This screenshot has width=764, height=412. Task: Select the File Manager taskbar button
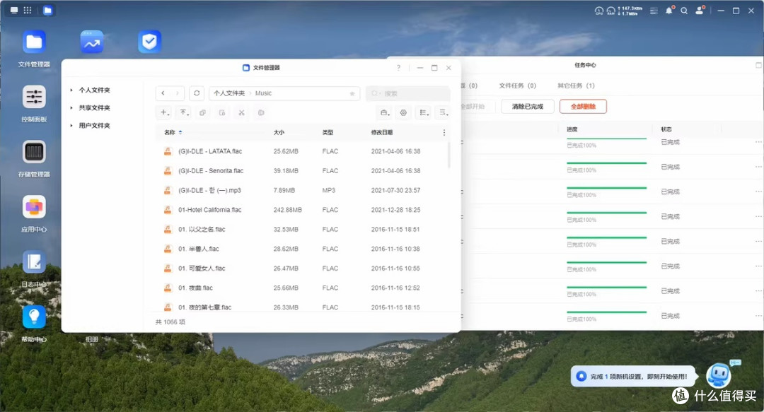(47, 10)
